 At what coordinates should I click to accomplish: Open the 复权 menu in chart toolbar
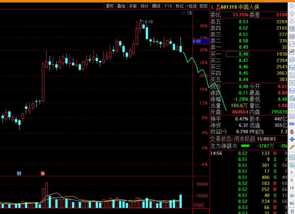[x=110, y=6]
